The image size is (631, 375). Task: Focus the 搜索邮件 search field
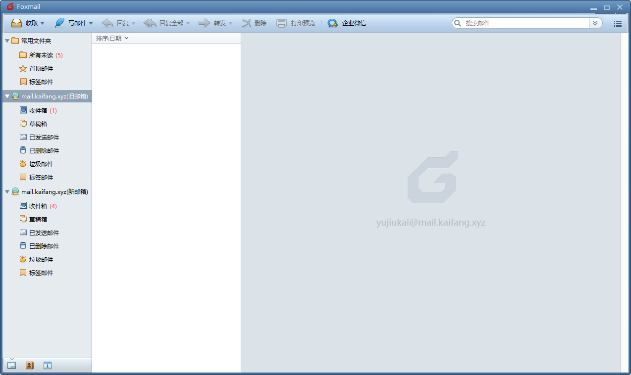[x=526, y=23]
